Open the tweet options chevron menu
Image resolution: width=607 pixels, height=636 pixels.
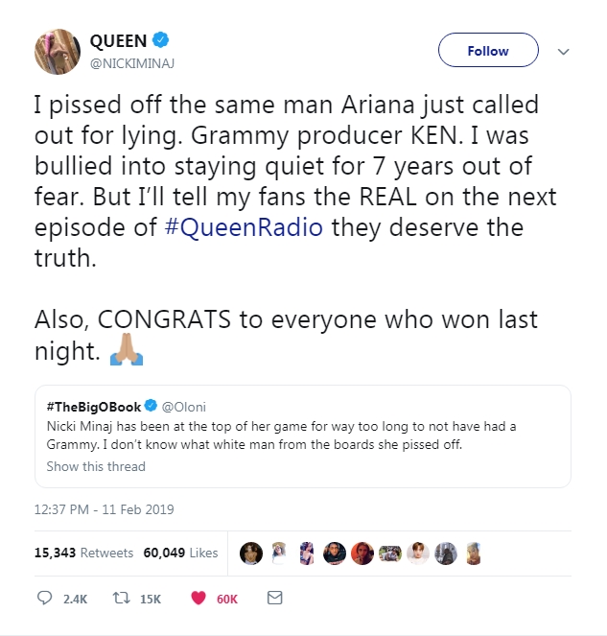564,52
